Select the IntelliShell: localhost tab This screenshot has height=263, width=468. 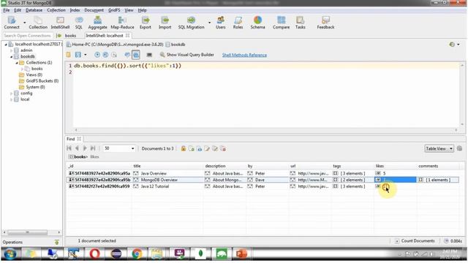click(105, 36)
